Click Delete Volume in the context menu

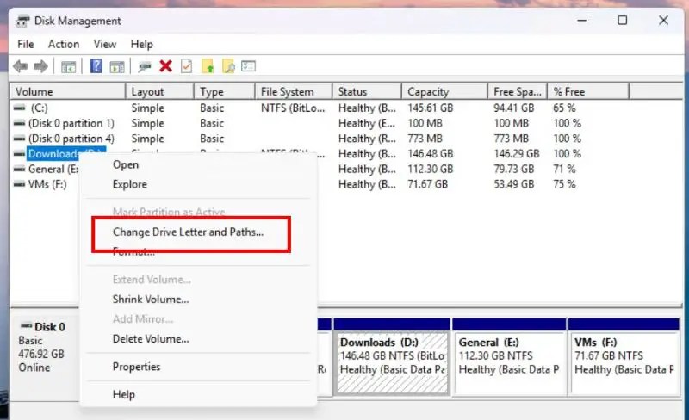(151, 339)
